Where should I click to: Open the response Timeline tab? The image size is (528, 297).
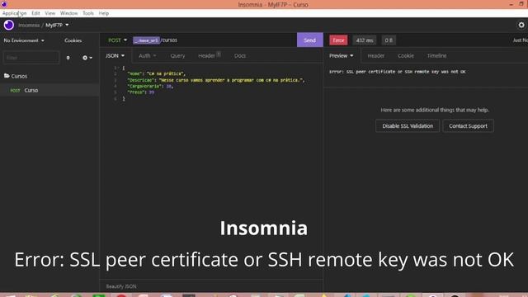click(x=436, y=55)
